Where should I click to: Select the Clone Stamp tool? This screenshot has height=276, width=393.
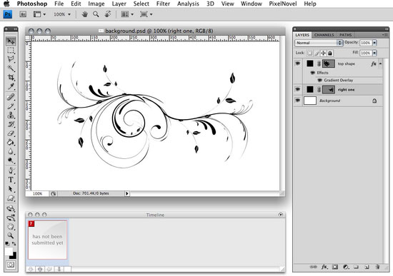[11, 115]
